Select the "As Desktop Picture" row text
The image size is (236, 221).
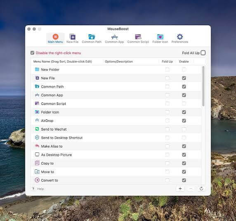57,155
